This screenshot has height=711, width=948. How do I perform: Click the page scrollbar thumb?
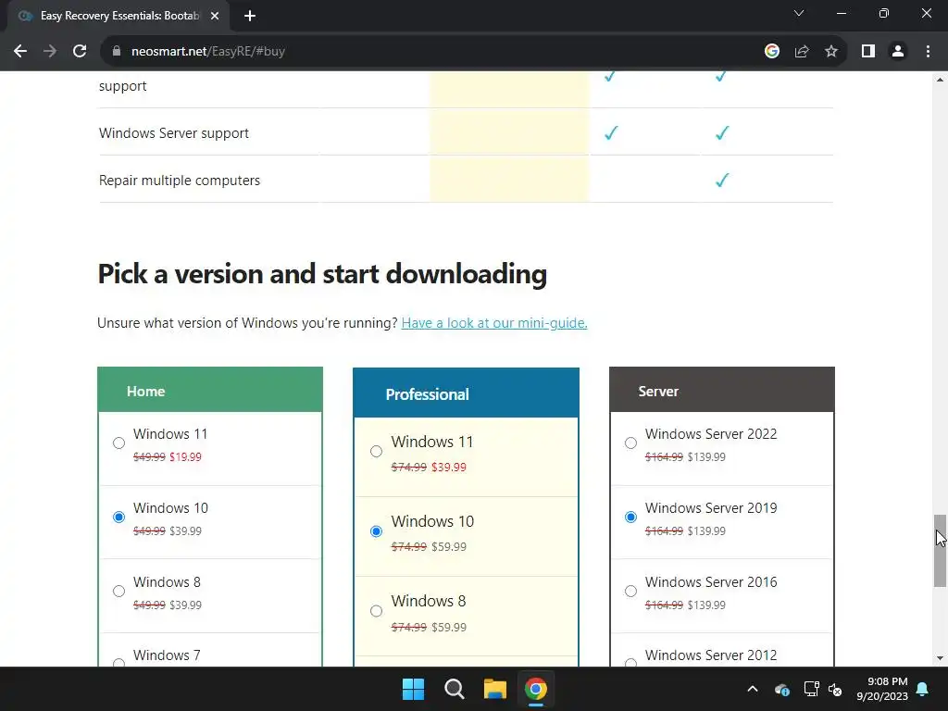pos(940,550)
